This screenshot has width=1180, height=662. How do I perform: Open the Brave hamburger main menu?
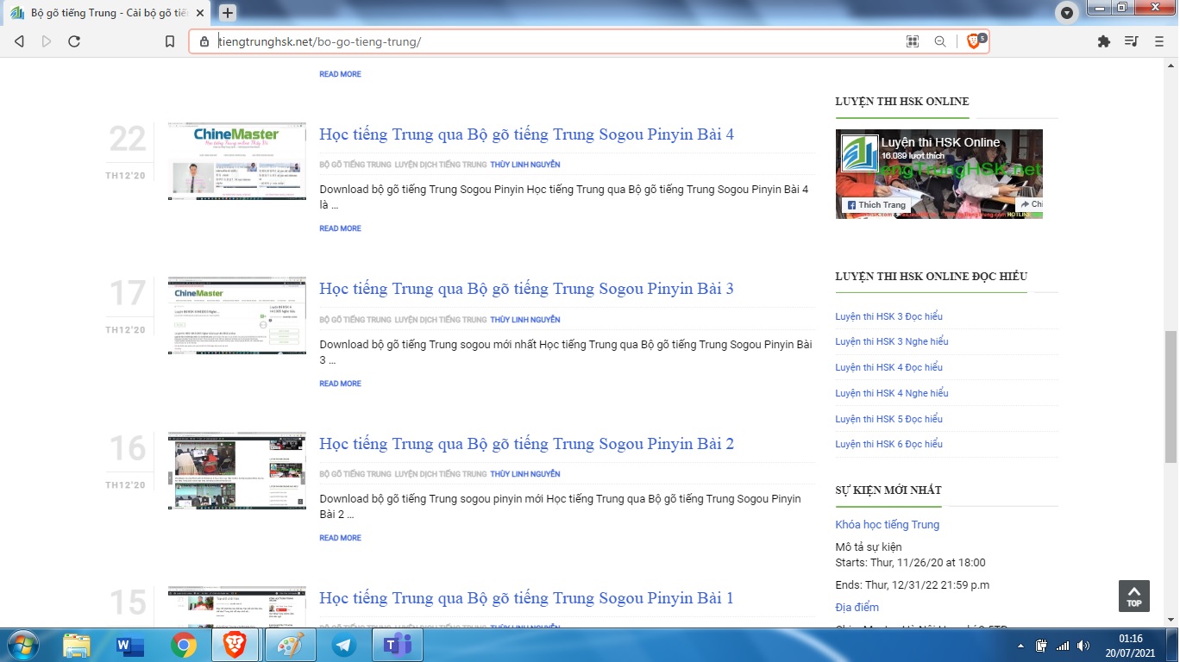pos(1159,41)
